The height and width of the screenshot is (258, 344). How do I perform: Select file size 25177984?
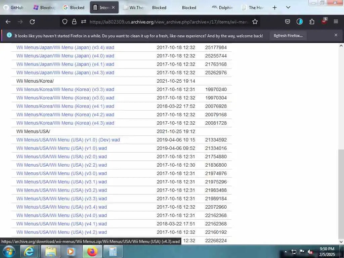tap(216, 47)
